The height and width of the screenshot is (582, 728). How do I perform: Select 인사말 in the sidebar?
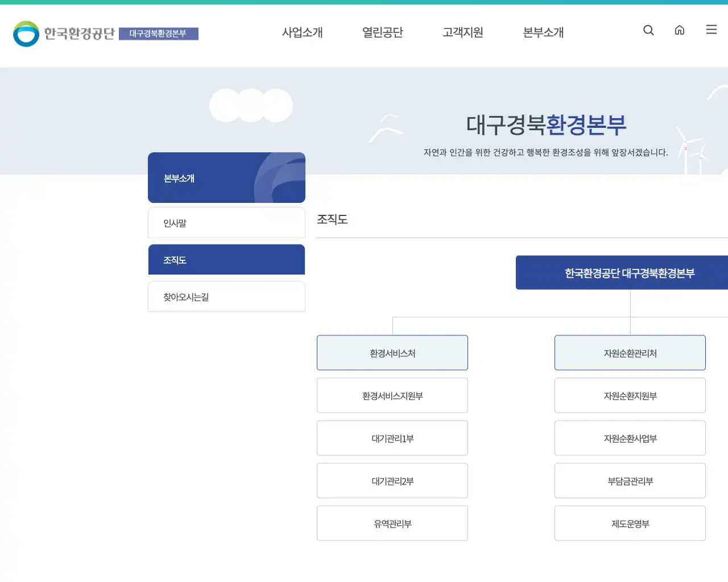226,222
